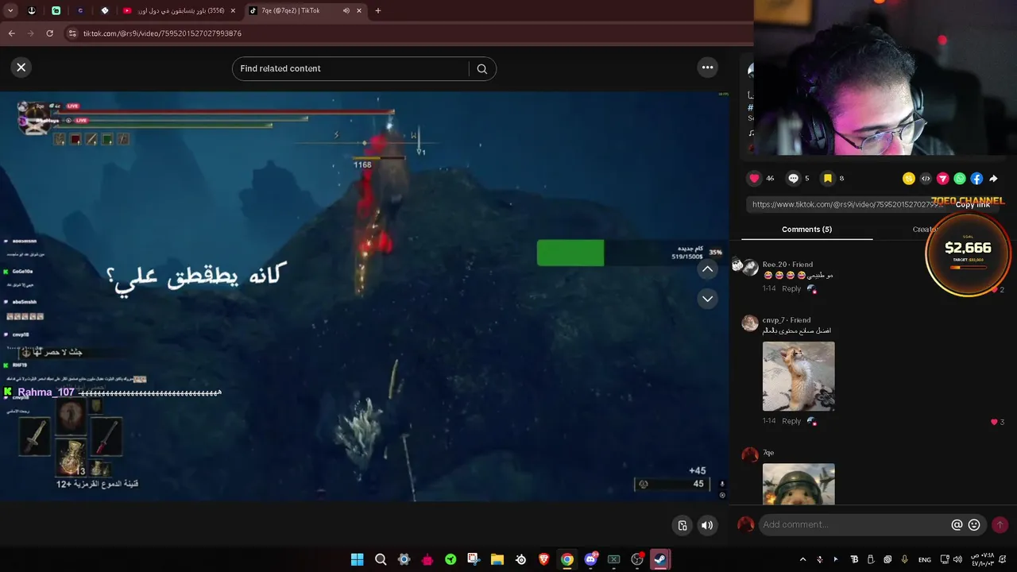Viewport: 1017px width, 572px height.
Task: Mute the TikTok video with speaker icon
Action: click(x=707, y=525)
